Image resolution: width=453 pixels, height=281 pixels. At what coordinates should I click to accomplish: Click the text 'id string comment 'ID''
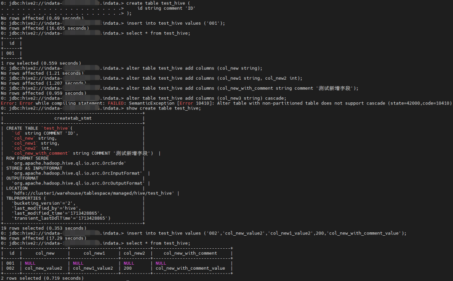click(x=166, y=8)
